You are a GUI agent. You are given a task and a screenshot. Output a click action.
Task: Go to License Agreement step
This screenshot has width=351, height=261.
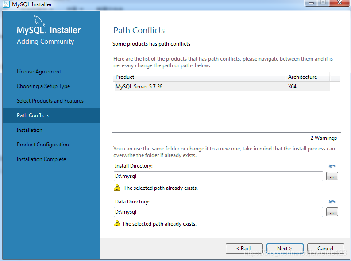[39, 72]
